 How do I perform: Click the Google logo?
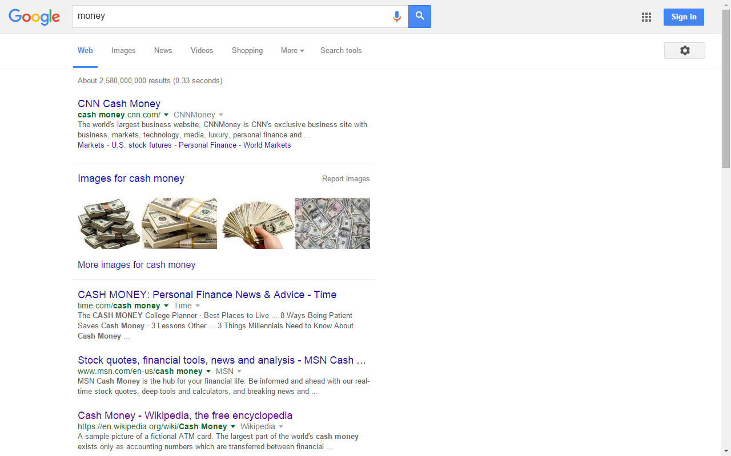pyautogui.click(x=34, y=17)
